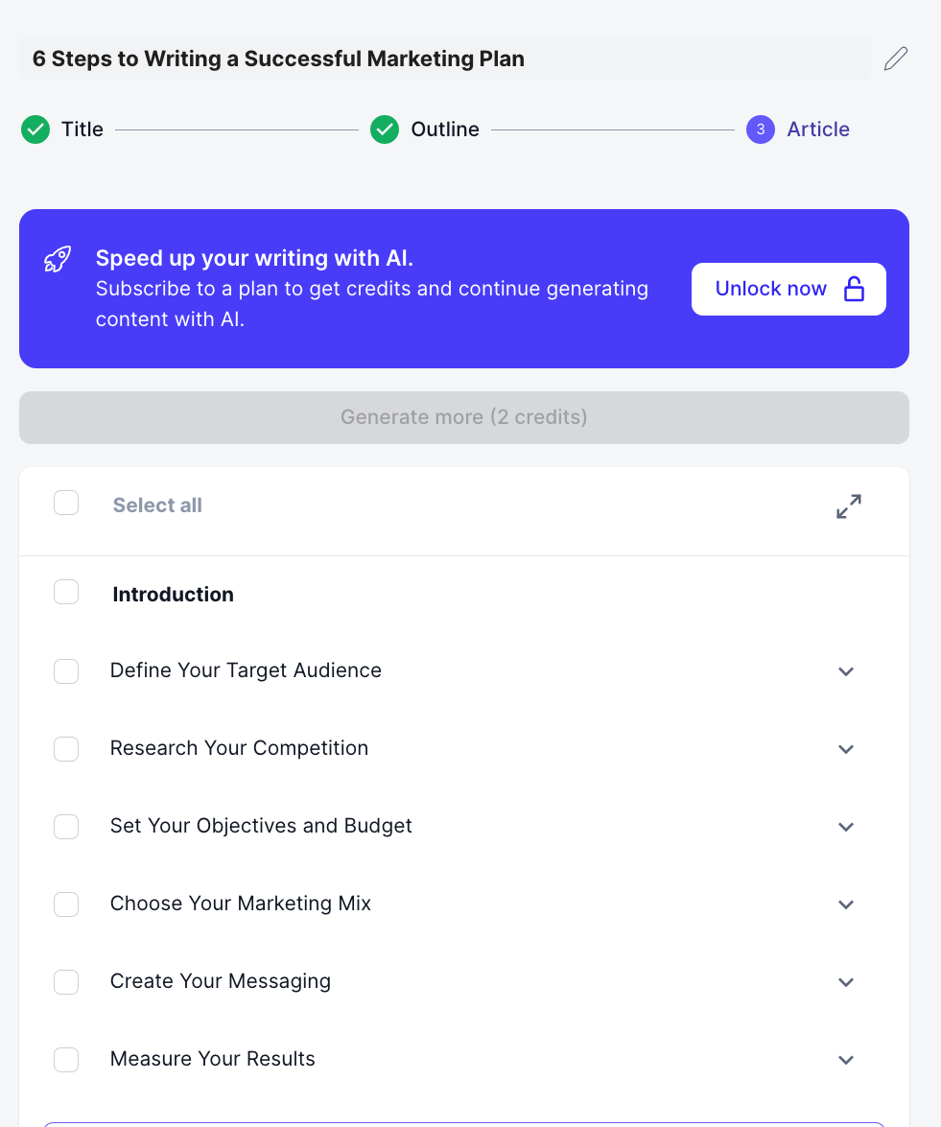Expand the Choose Your Marketing Mix chevron
The image size is (941, 1127).
846,904
